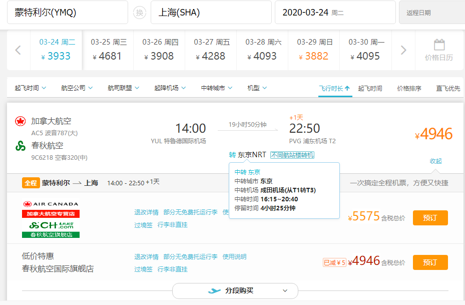Click the previous dates left arrow

point(18,50)
